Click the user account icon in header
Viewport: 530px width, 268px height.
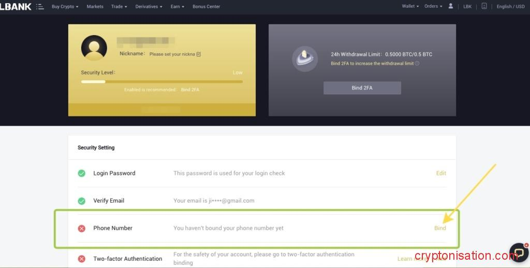click(x=451, y=6)
